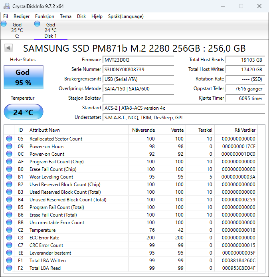
Task: Select the C: drive tab
Action: (x=17, y=30)
